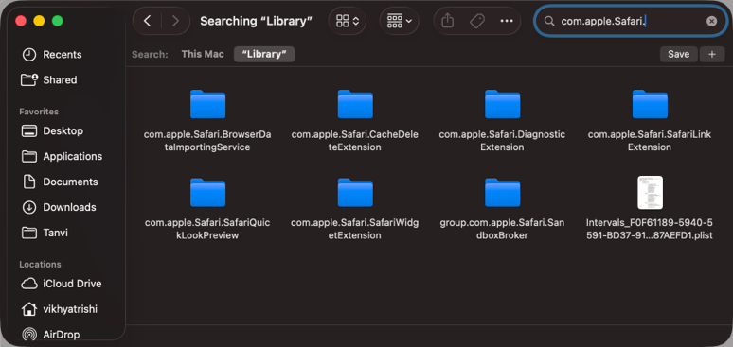This screenshot has height=347, width=733.
Task: Save the current search
Action: coord(678,54)
